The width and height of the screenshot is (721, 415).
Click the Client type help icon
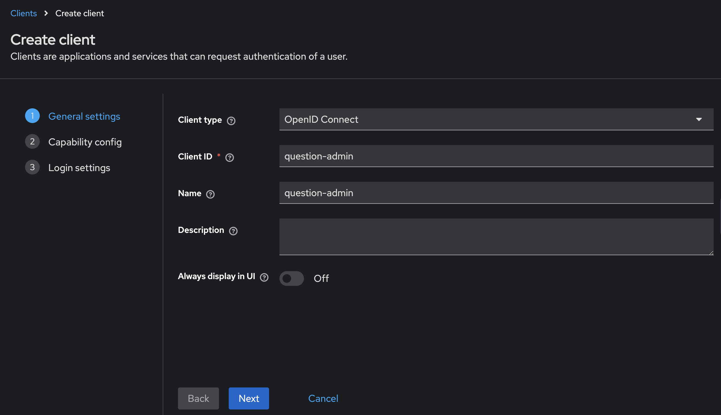(x=231, y=121)
